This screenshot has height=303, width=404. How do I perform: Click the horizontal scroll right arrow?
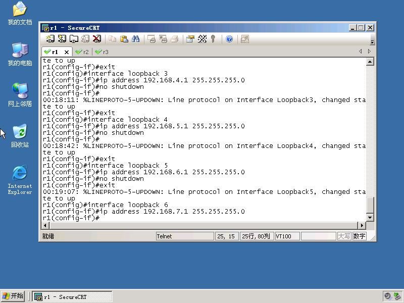(362, 225)
